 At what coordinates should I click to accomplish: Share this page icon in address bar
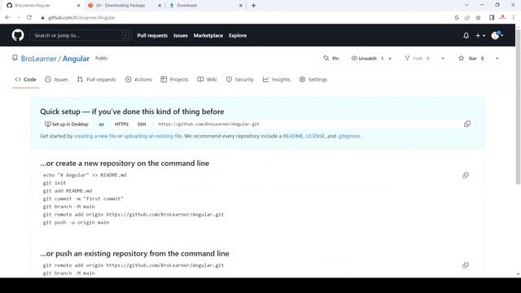tap(467, 18)
